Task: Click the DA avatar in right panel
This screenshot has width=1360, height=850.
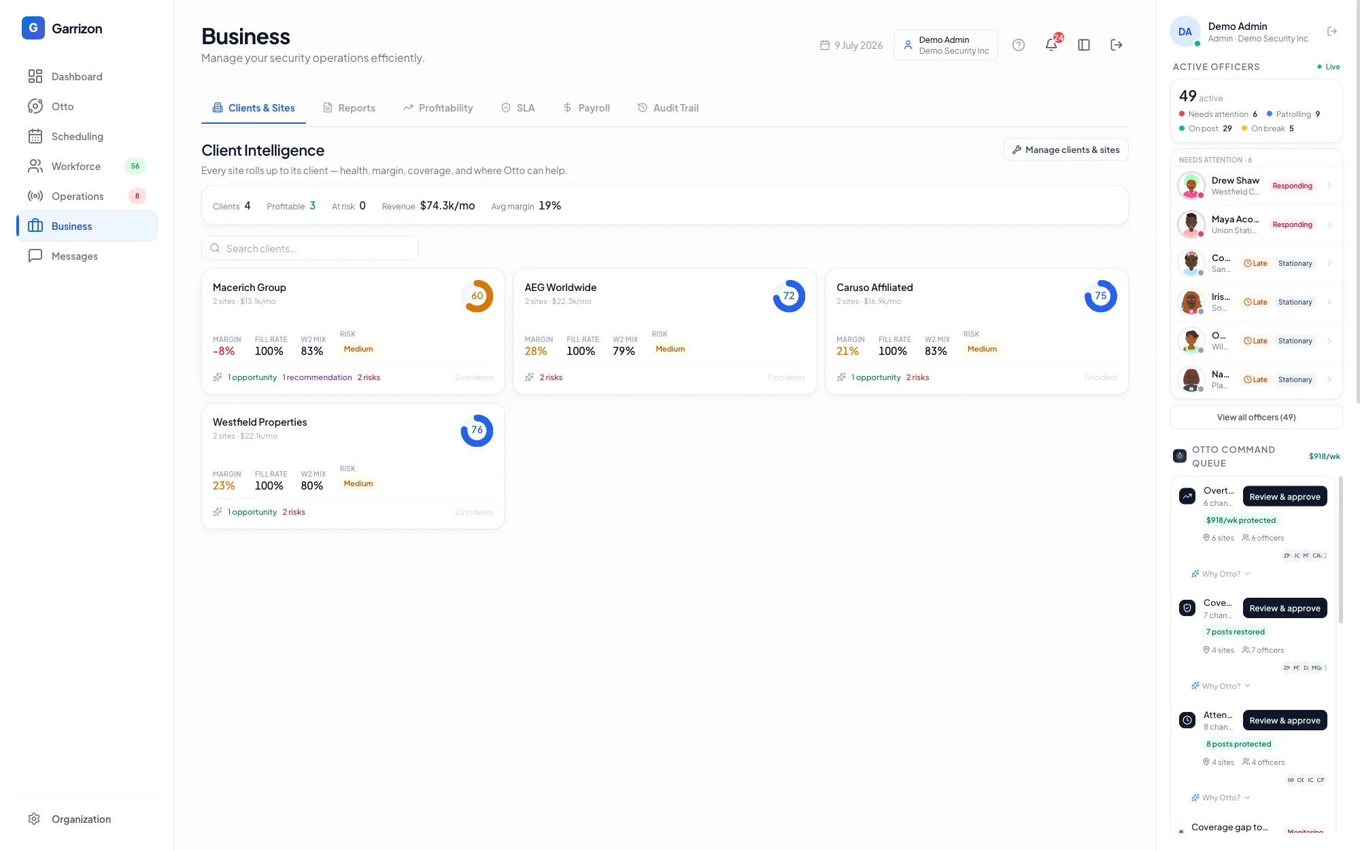Action: click(1185, 31)
